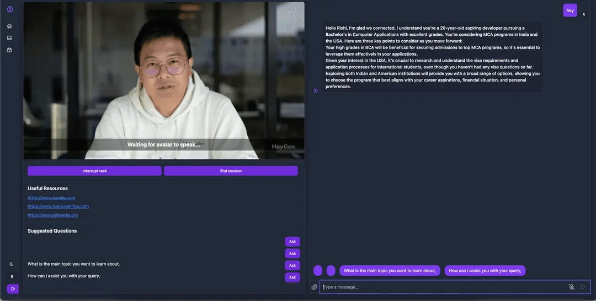
Task: Open the wikipedia.org resource link
Action: point(52,215)
